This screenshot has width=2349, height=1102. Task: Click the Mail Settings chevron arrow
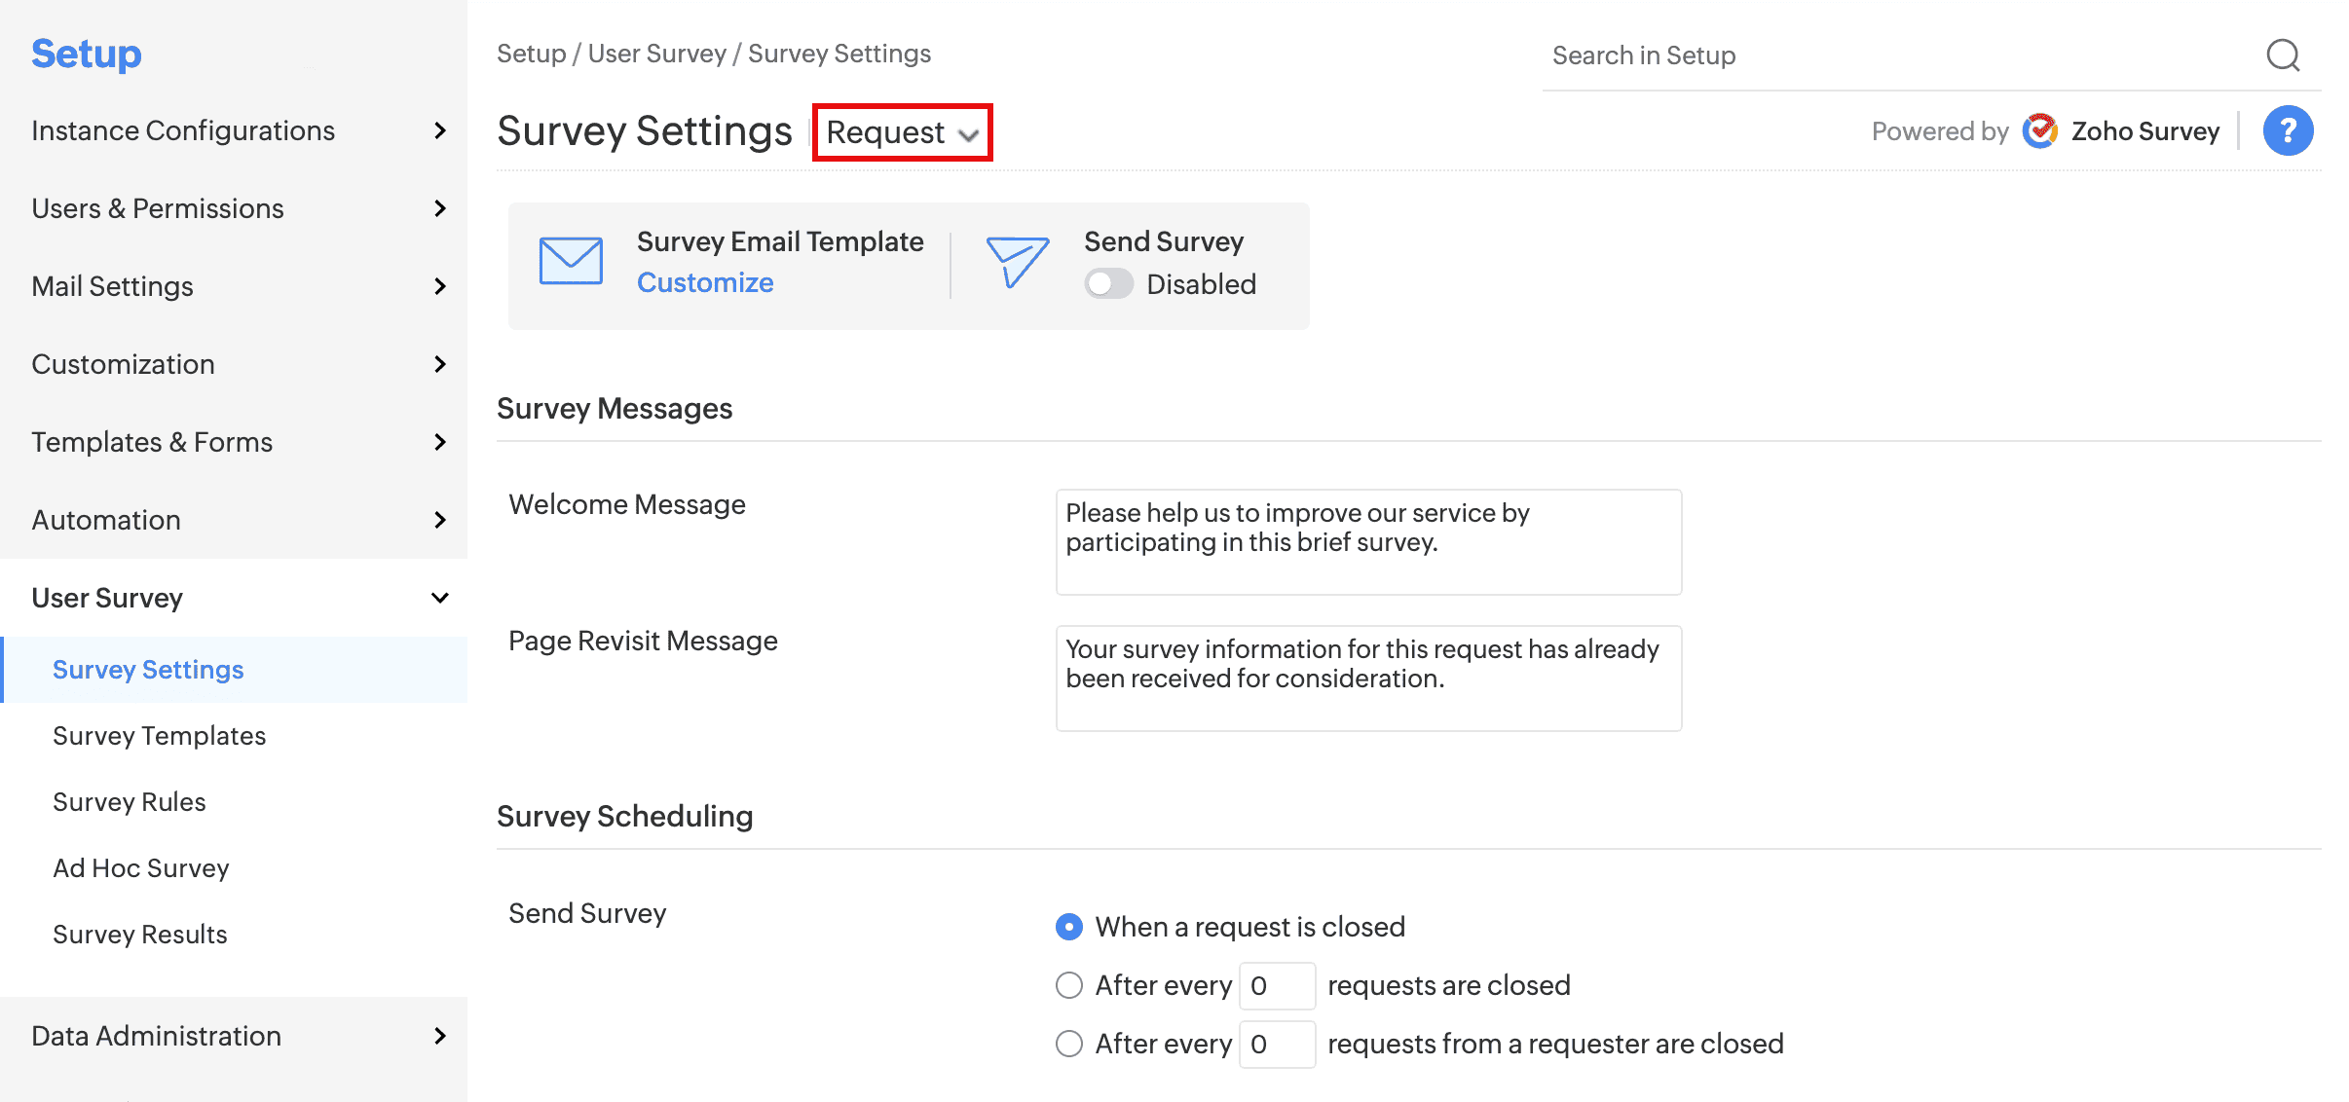[x=440, y=286]
